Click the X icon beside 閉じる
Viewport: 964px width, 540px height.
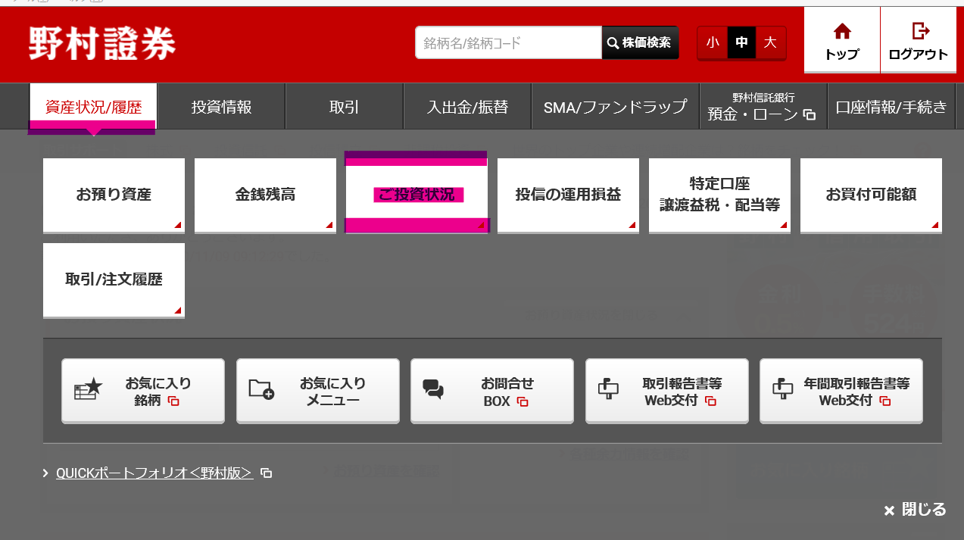click(889, 510)
